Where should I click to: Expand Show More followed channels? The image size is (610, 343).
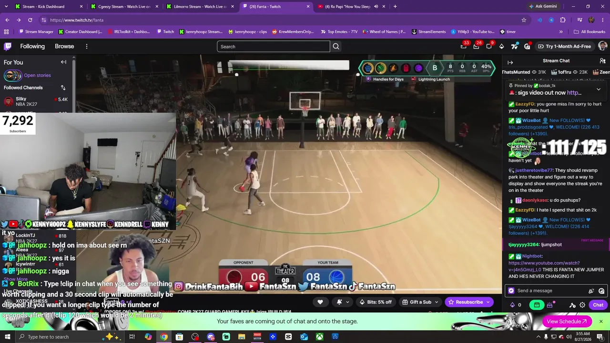[x=16, y=279]
